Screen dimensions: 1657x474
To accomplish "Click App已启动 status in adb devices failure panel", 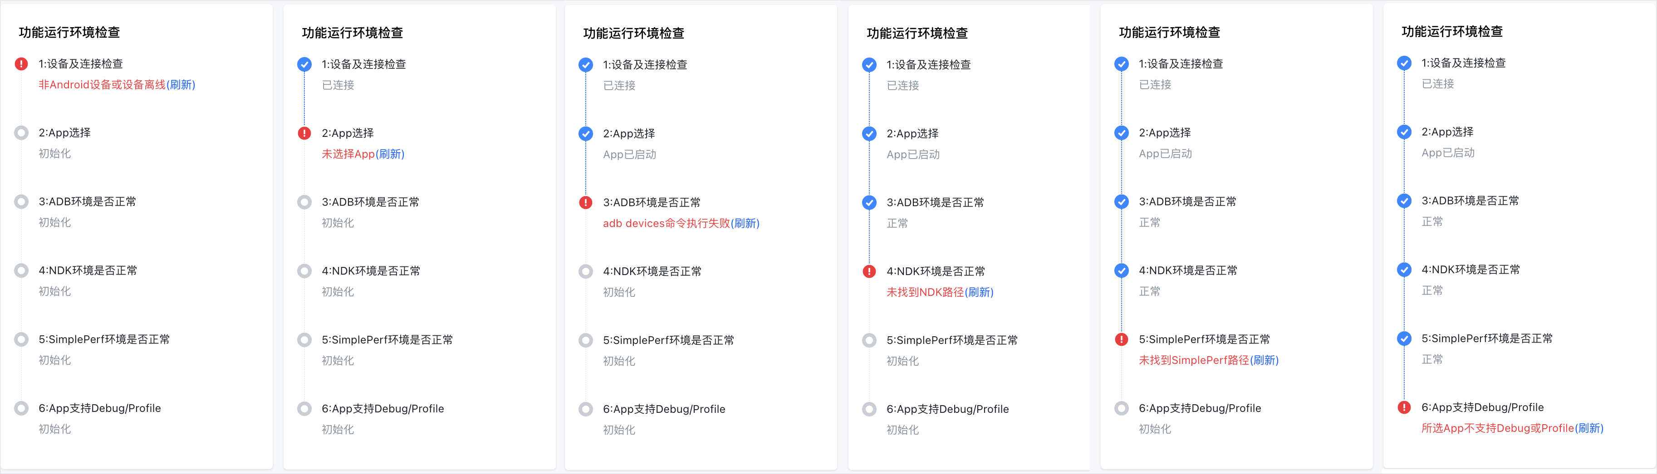I will coord(629,155).
